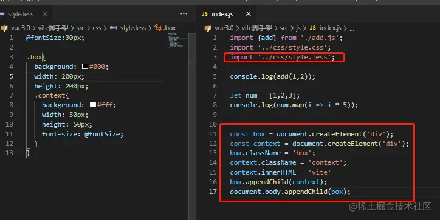Click the console.log(num.map(...)) line

click(294, 105)
